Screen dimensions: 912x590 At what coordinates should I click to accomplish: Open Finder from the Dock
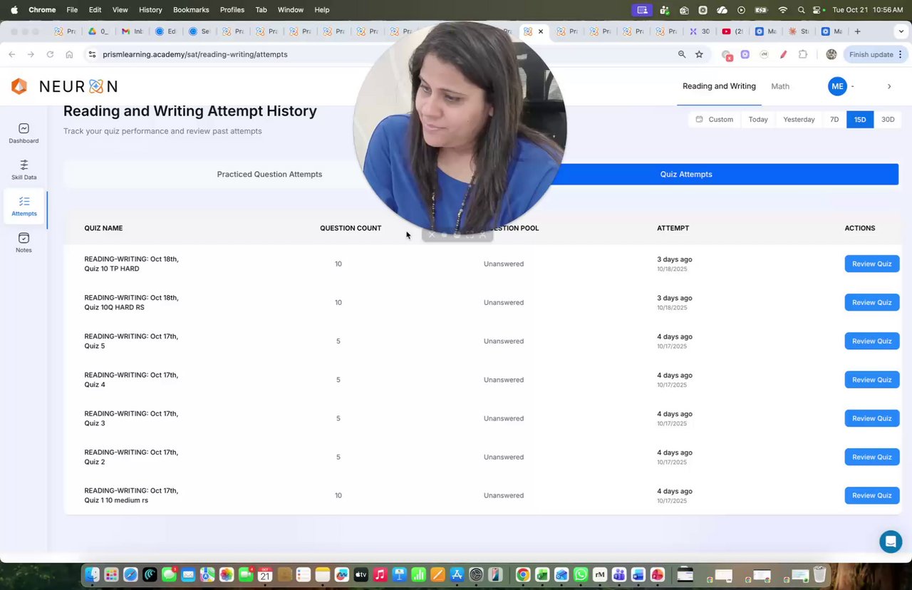[92, 574]
